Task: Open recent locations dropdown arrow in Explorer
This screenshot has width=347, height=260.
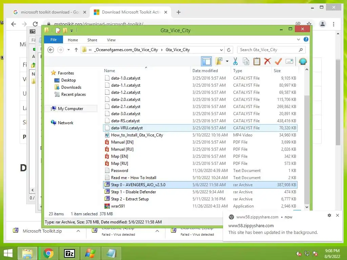Action: pyautogui.click(x=68, y=50)
